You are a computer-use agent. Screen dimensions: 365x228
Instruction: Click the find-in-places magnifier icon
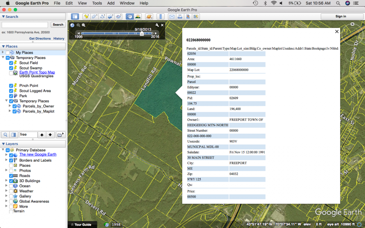[x=5, y=135]
